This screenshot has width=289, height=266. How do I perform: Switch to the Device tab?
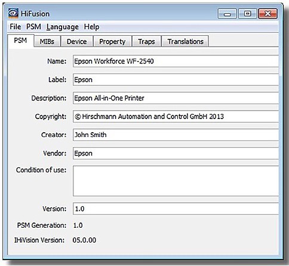click(76, 41)
